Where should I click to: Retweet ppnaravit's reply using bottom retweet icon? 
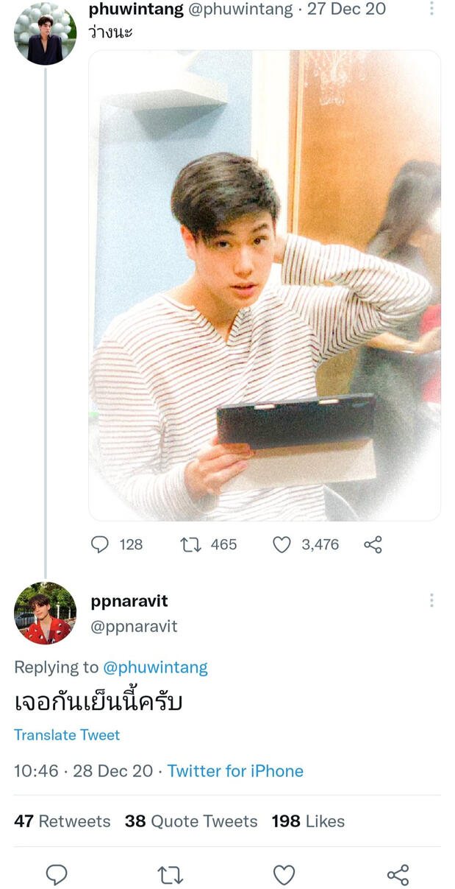point(171,874)
